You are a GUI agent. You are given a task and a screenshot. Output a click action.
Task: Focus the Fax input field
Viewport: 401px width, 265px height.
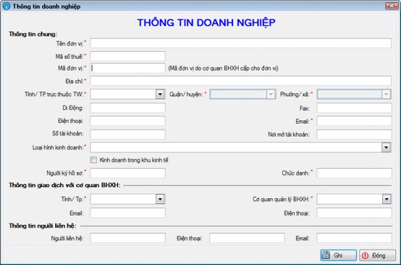click(x=354, y=108)
